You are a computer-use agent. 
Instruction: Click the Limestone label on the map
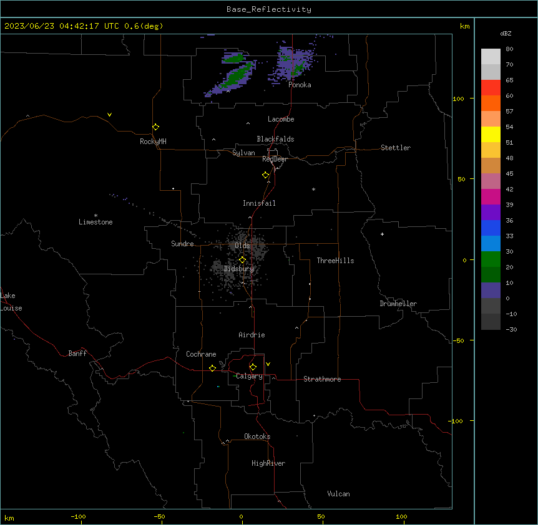95,222
